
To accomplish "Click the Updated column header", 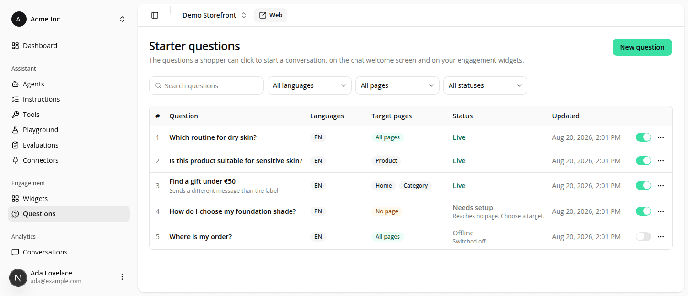I will pos(566,116).
